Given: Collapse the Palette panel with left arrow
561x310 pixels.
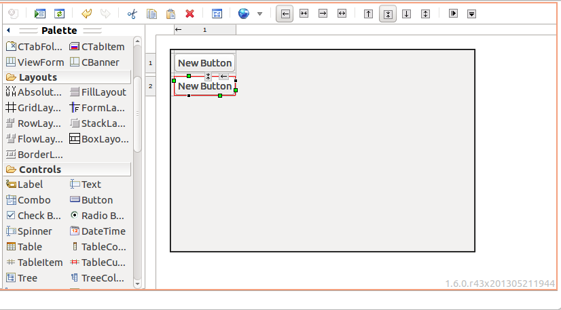Looking at the screenshot, I should point(8,31).
